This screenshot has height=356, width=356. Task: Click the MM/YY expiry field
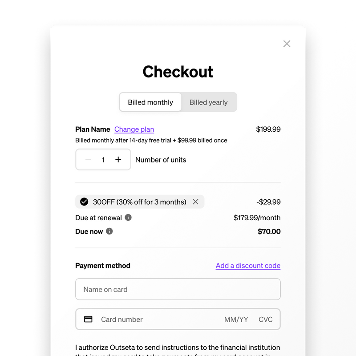click(236, 319)
